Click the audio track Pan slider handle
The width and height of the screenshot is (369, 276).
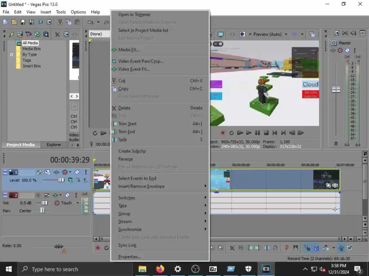click(43, 210)
